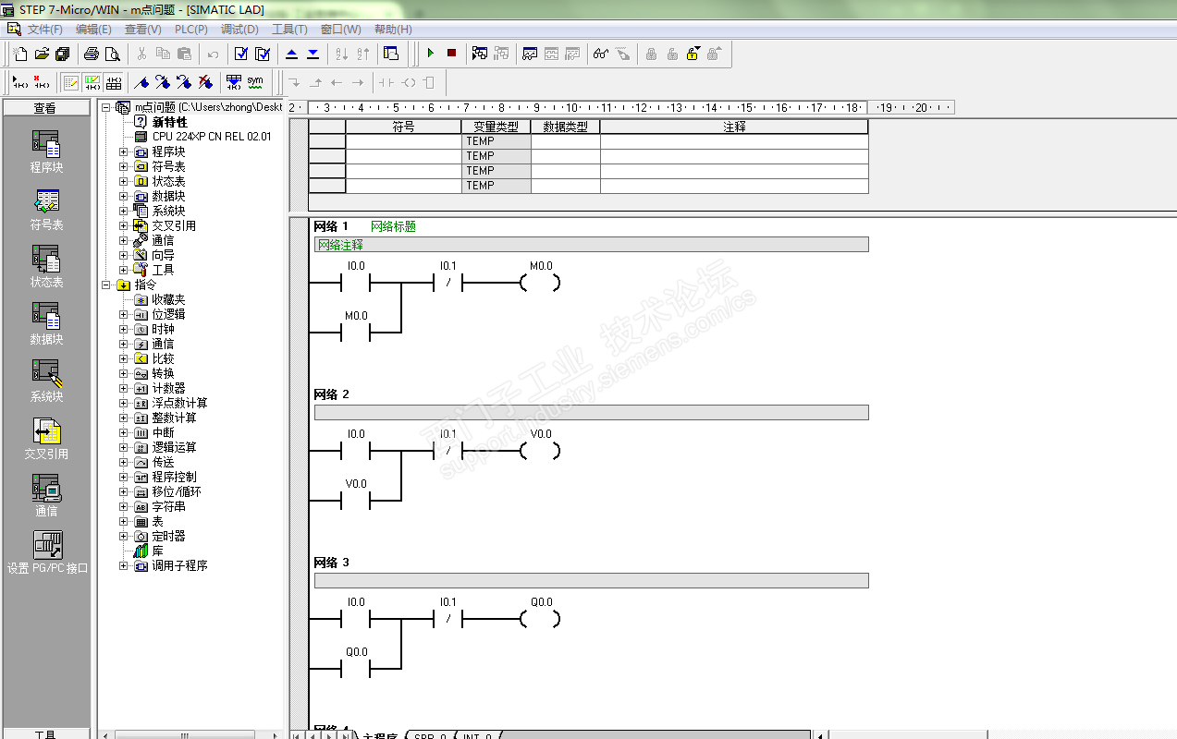
Task: Open Symbol Table (符号表) in the sidebar
Action: point(46,210)
